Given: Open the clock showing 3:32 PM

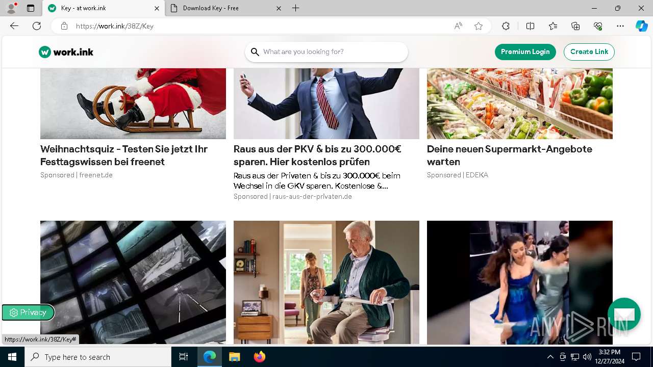Looking at the screenshot, I should point(609,357).
